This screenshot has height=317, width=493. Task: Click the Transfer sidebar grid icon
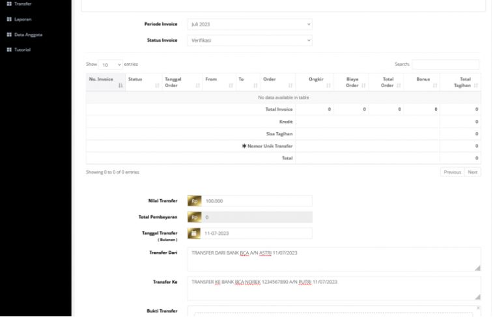click(9, 4)
